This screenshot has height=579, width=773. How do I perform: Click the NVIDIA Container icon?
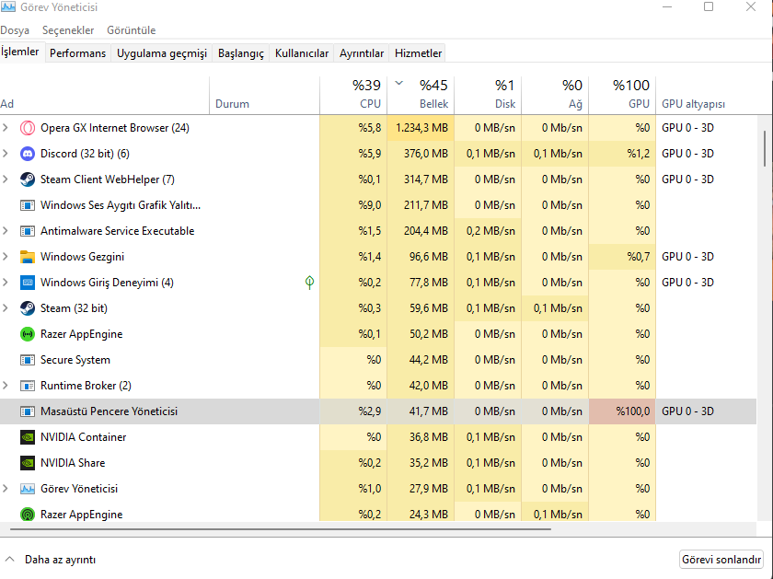click(x=27, y=437)
